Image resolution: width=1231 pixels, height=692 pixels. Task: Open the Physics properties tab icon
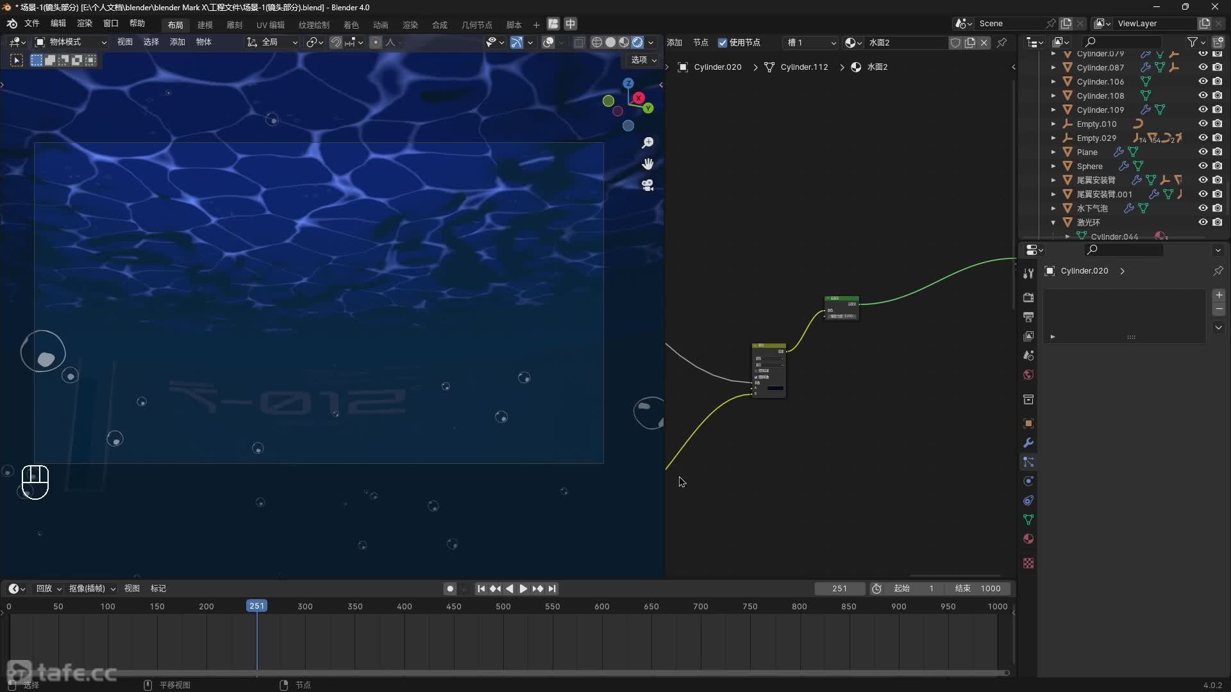pos(1028,481)
